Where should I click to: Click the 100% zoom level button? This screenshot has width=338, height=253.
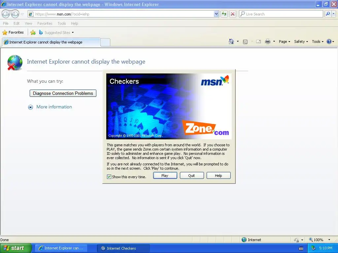click(316, 240)
